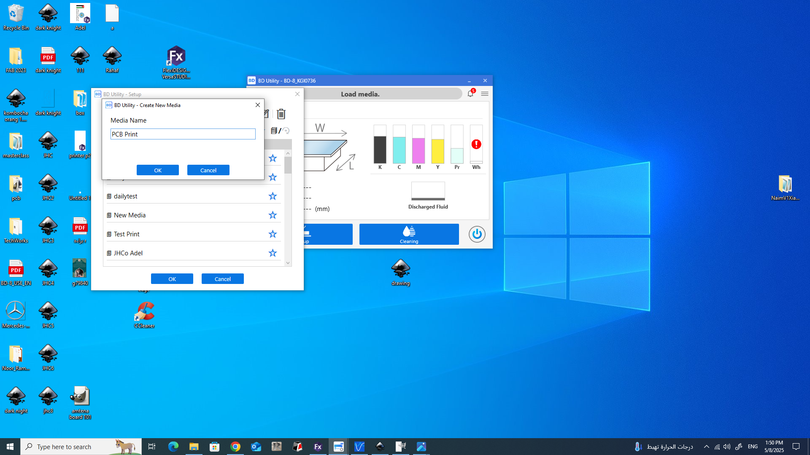Screen dimensions: 810x455
Task: Open the drawing Inkscape file on desktop
Action: coord(401,273)
